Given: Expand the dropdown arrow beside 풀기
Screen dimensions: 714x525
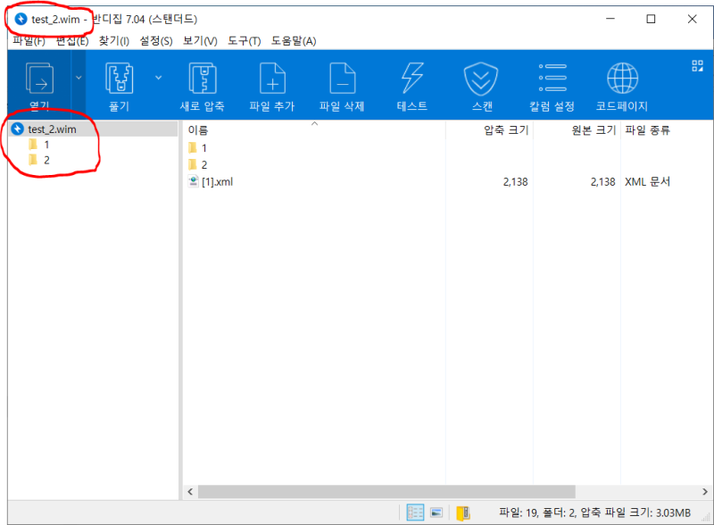Looking at the screenshot, I should click(160, 79).
